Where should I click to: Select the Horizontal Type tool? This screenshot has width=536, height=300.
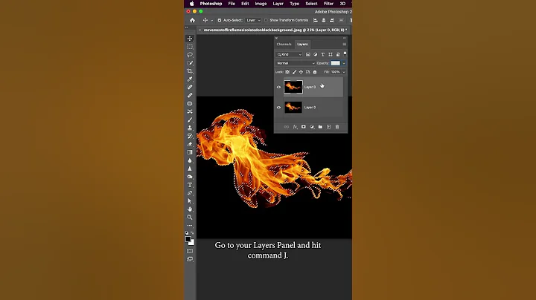point(190,185)
